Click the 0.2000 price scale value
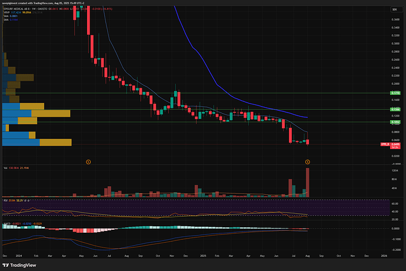 (395, 84)
